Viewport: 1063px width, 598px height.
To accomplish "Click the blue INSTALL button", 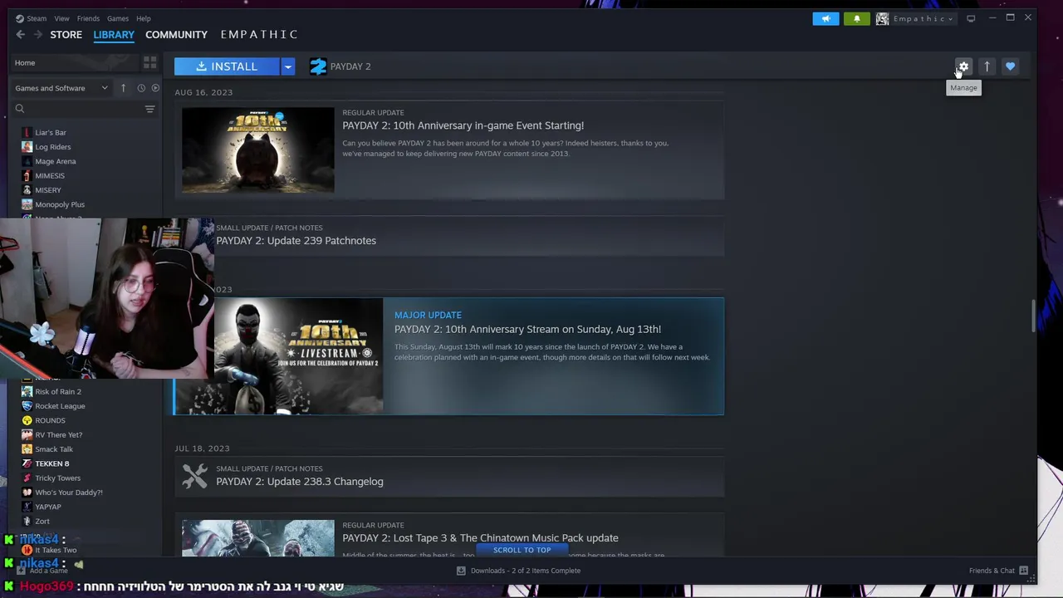I will (227, 66).
